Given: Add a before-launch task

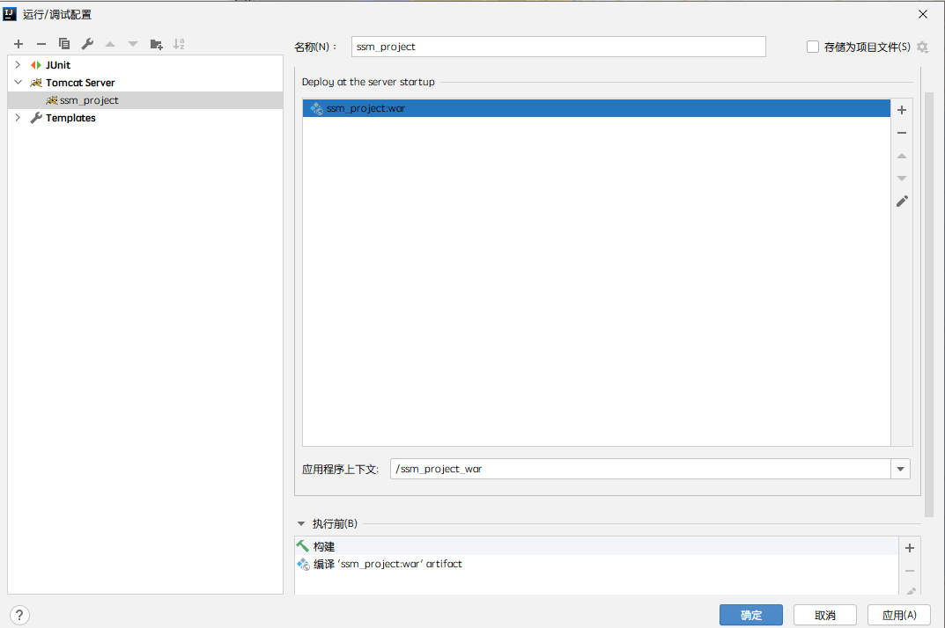Looking at the screenshot, I should tap(910, 547).
